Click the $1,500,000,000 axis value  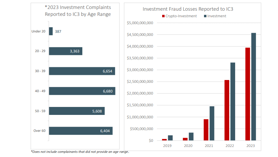140,105
